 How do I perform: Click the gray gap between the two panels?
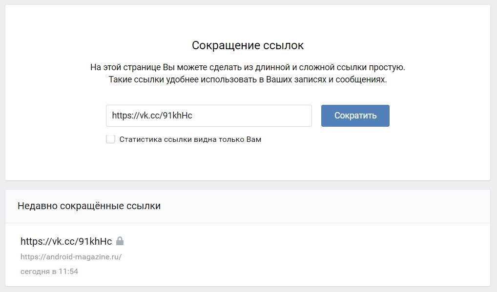tap(248, 185)
